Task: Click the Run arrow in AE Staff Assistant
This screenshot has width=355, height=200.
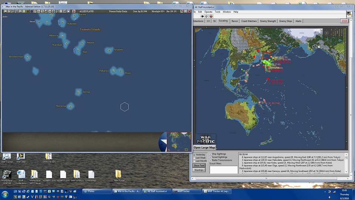Action: point(202,16)
